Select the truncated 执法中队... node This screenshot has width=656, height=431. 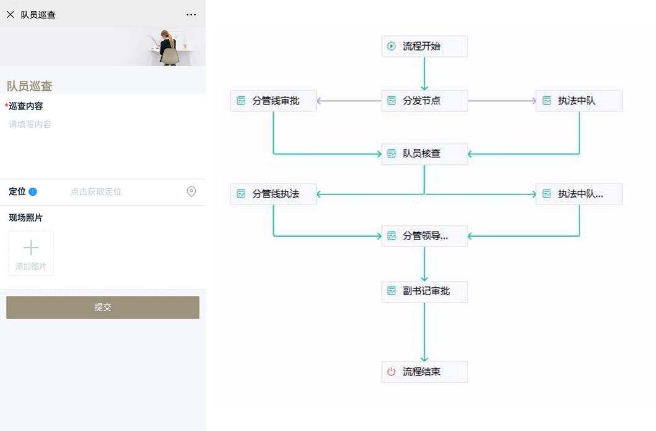(579, 193)
